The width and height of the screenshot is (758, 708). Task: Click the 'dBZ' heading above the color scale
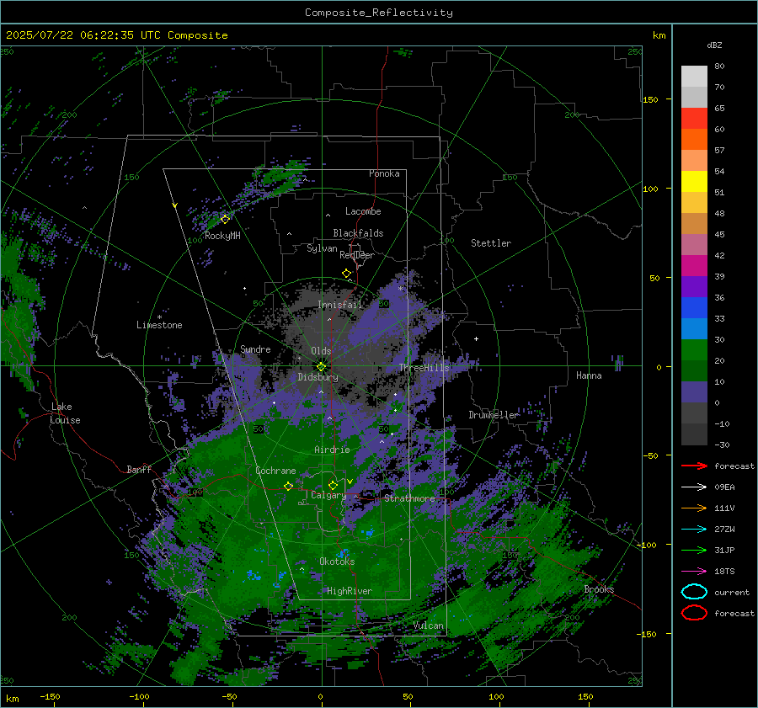point(714,45)
